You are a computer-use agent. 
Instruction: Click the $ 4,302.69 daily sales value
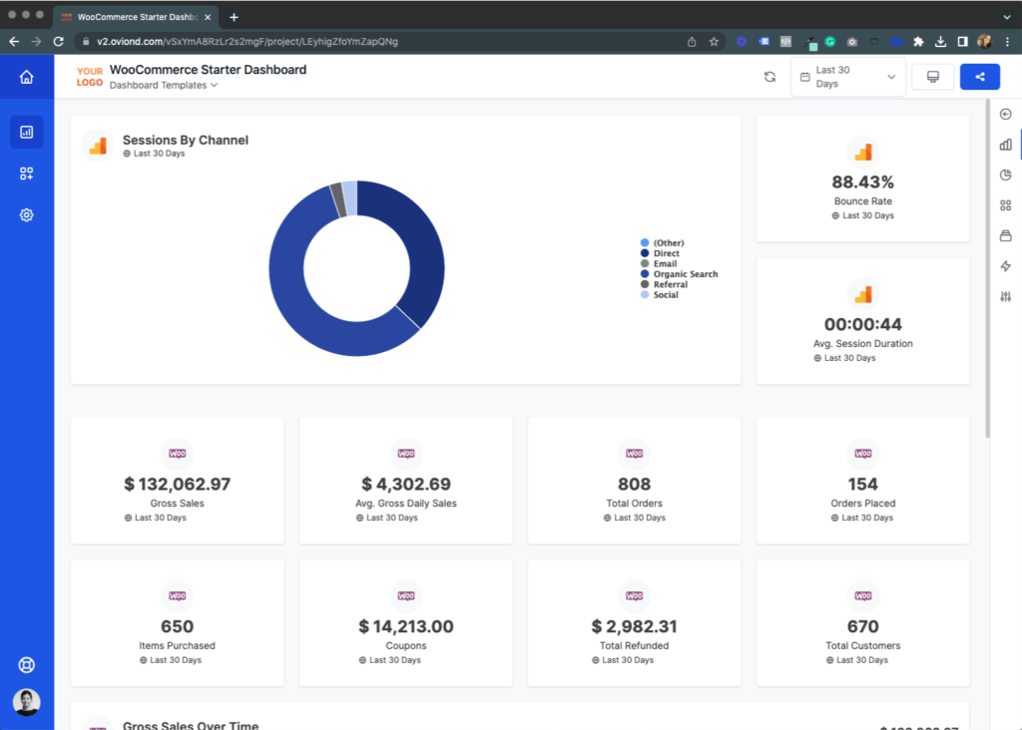pyautogui.click(x=406, y=484)
